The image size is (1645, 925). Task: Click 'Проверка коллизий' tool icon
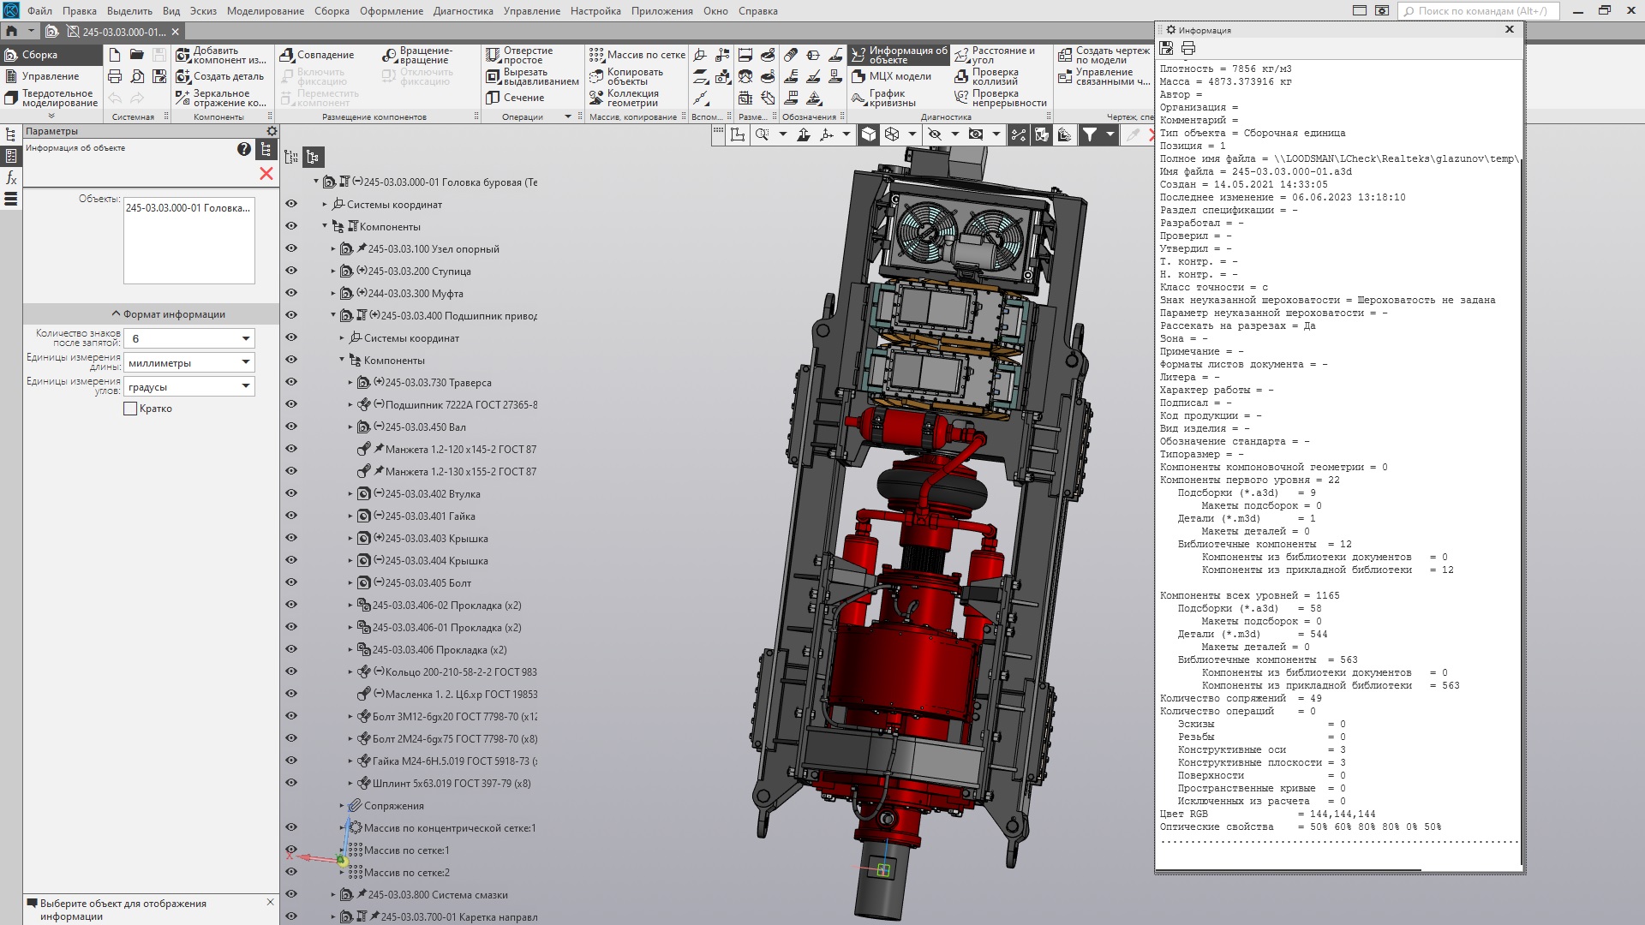pyautogui.click(x=961, y=76)
